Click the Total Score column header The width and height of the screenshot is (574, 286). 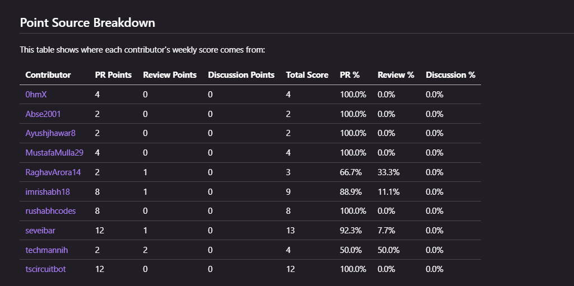[x=307, y=75]
